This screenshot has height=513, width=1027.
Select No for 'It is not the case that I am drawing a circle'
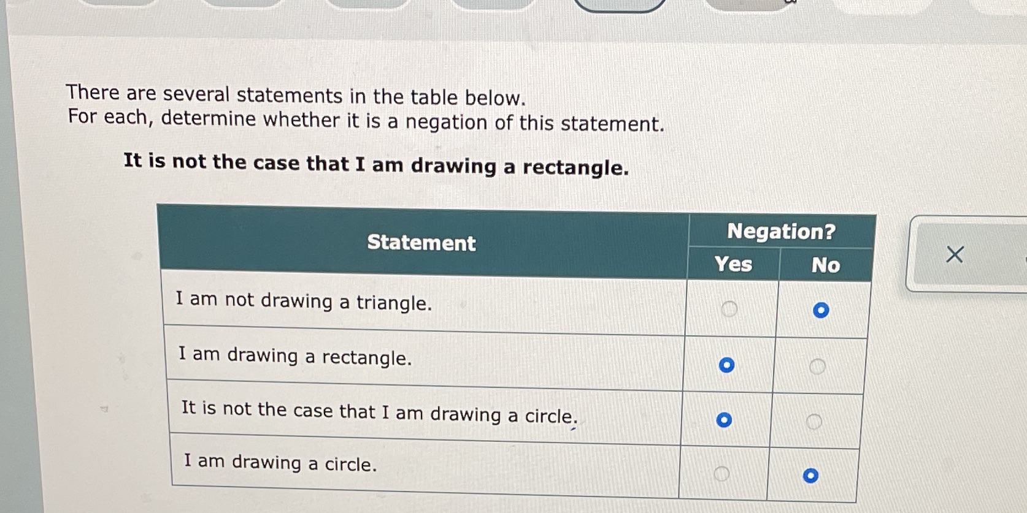pos(813,420)
